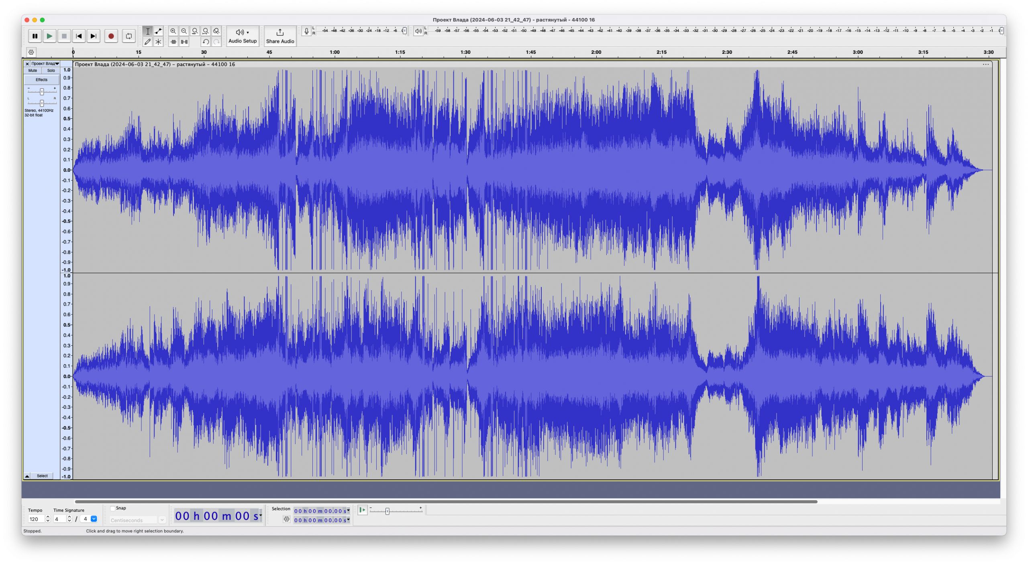The image size is (1028, 564).
Task: Click the Stop transport button
Action: point(64,36)
